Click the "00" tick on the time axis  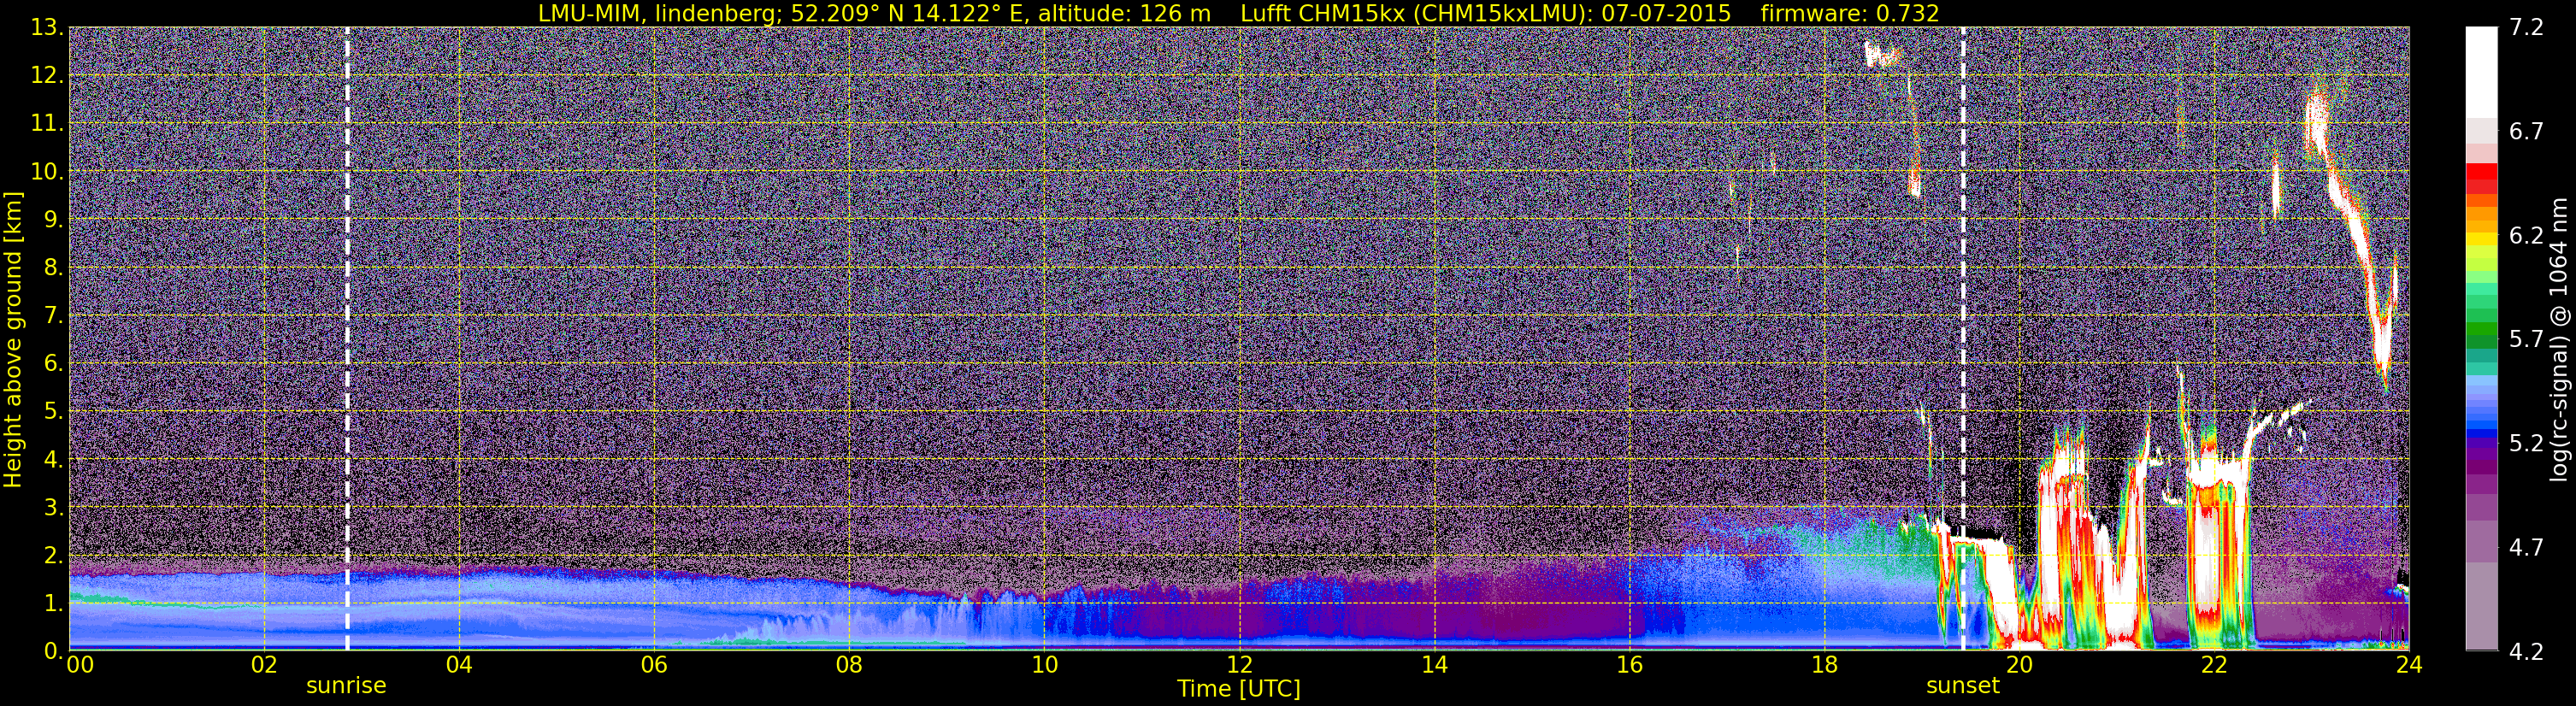80,665
